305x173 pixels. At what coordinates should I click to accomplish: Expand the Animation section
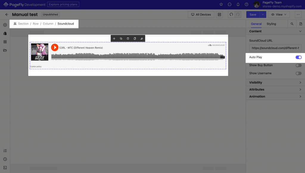(x=275, y=96)
